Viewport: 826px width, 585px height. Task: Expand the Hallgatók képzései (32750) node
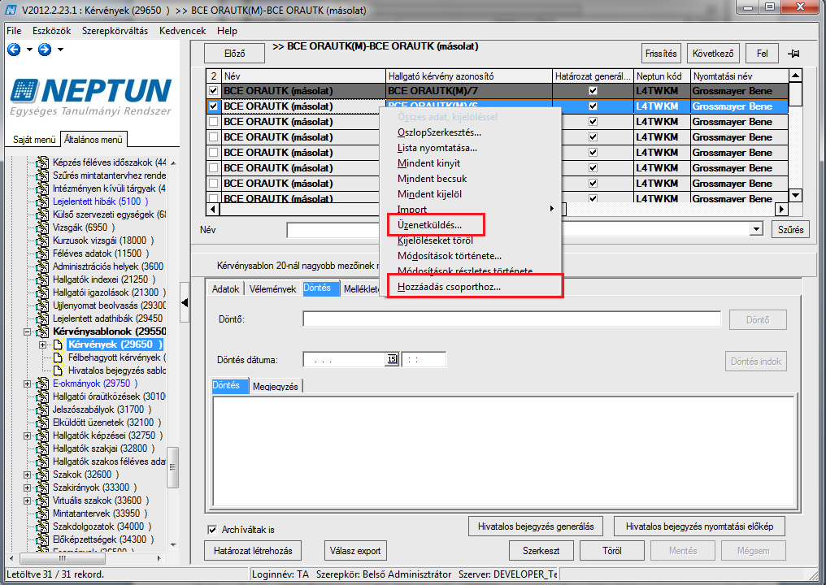[27, 436]
